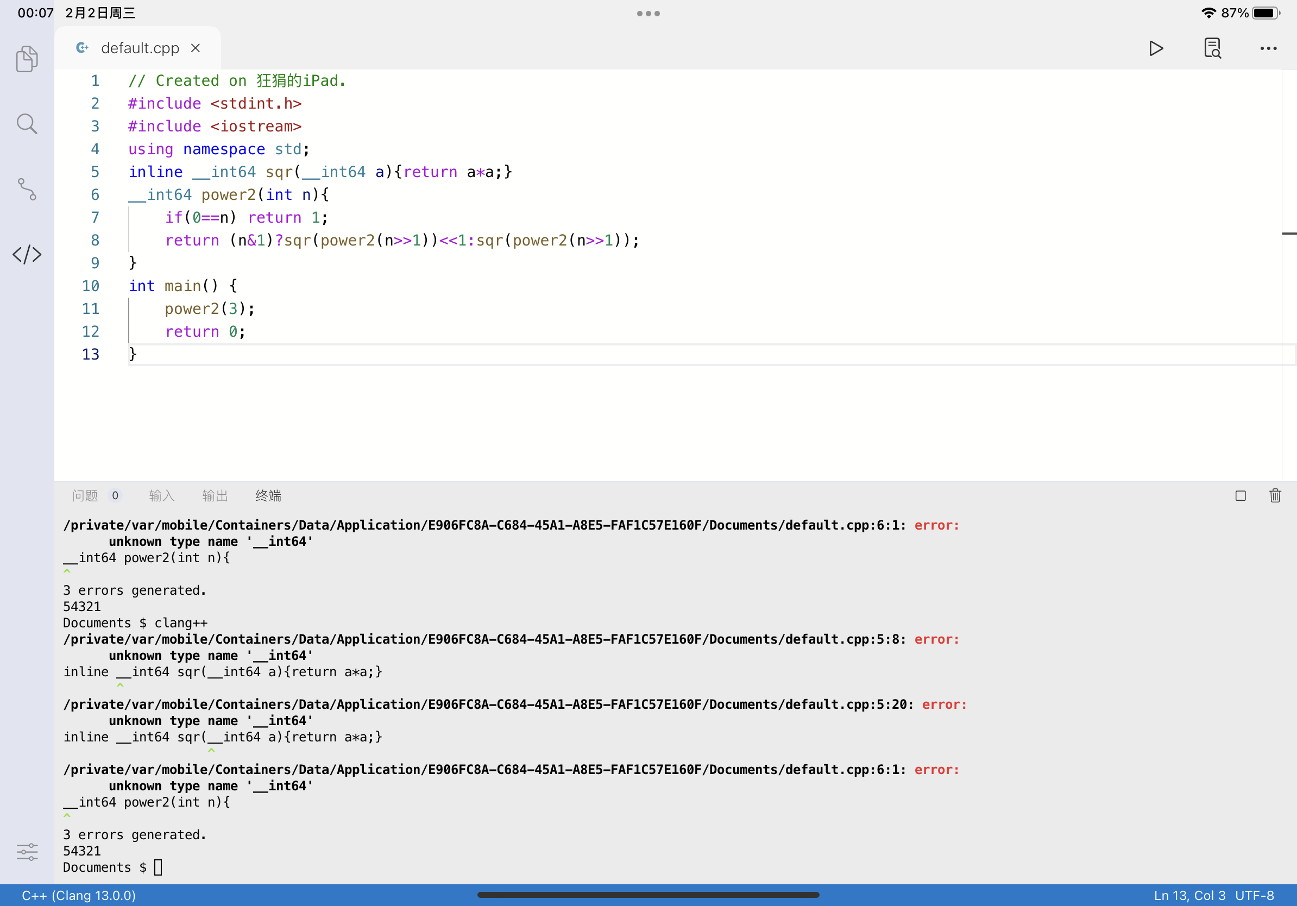This screenshot has width=1297, height=906.
Task: Maximize the terminal panel with the square icon
Action: pyautogui.click(x=1241, y=495)
